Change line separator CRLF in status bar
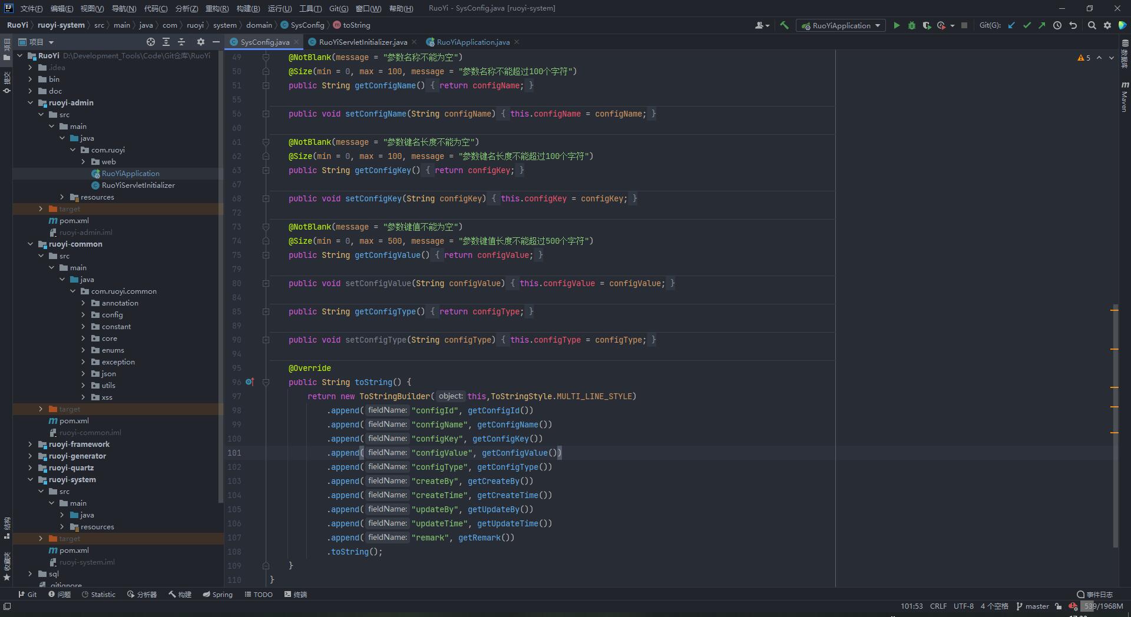Screen dimensions: 1131x617 (x=938, y=606)
